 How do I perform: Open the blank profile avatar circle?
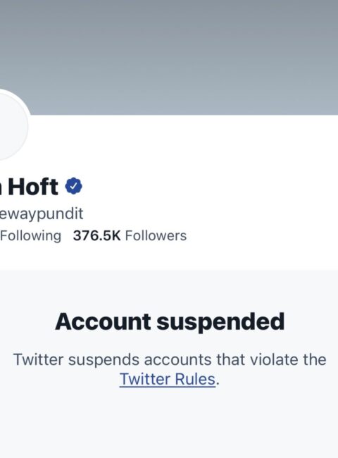13,125
